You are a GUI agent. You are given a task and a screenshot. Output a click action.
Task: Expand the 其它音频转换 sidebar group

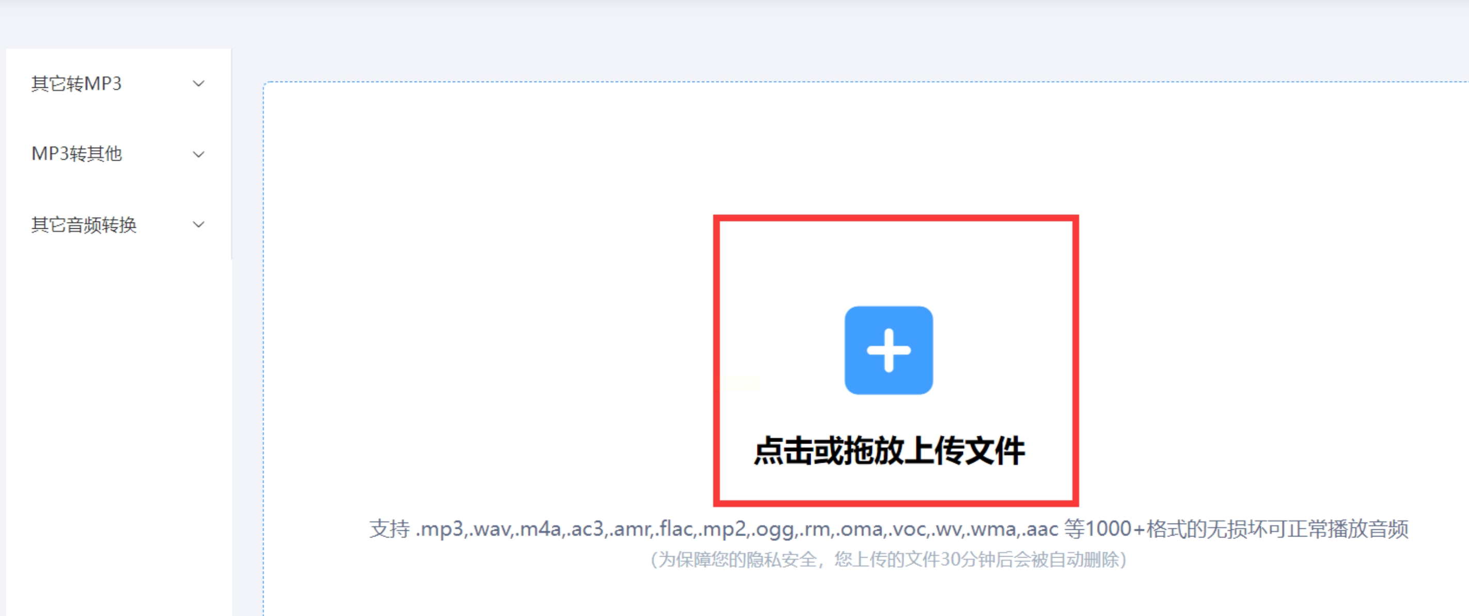[x=118, y=225]
